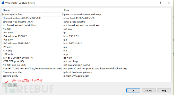Click the copy filter icon

coord(15,85)
